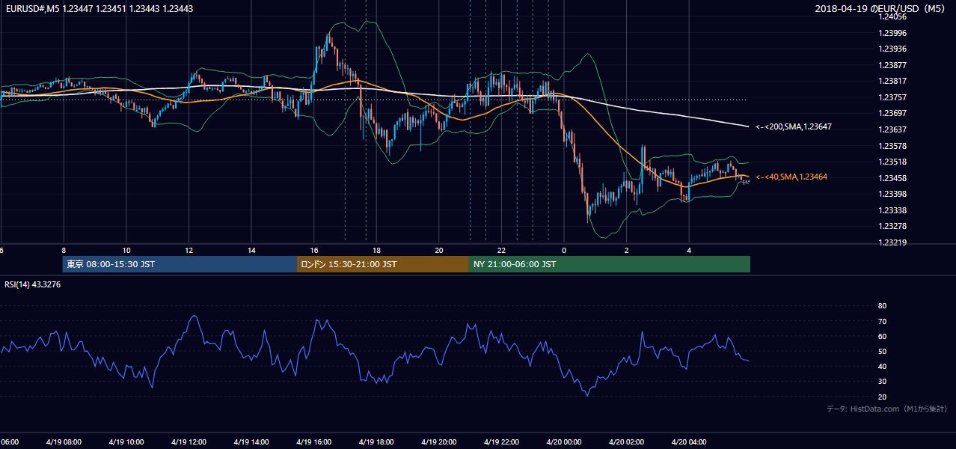Click the RSI(14) 43.3276 indicator label
The image size is (956, 449).
pyautogui.click(x=33, y=284)
